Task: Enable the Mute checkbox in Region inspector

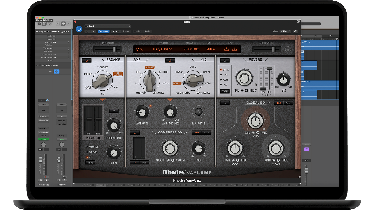Action: click(54, 36)
